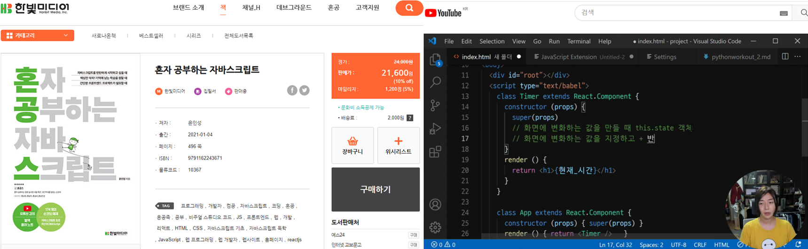Screen dimensions: 808x249
Task: Open the 채널.H menu item
Action: [x=251, y=8]
